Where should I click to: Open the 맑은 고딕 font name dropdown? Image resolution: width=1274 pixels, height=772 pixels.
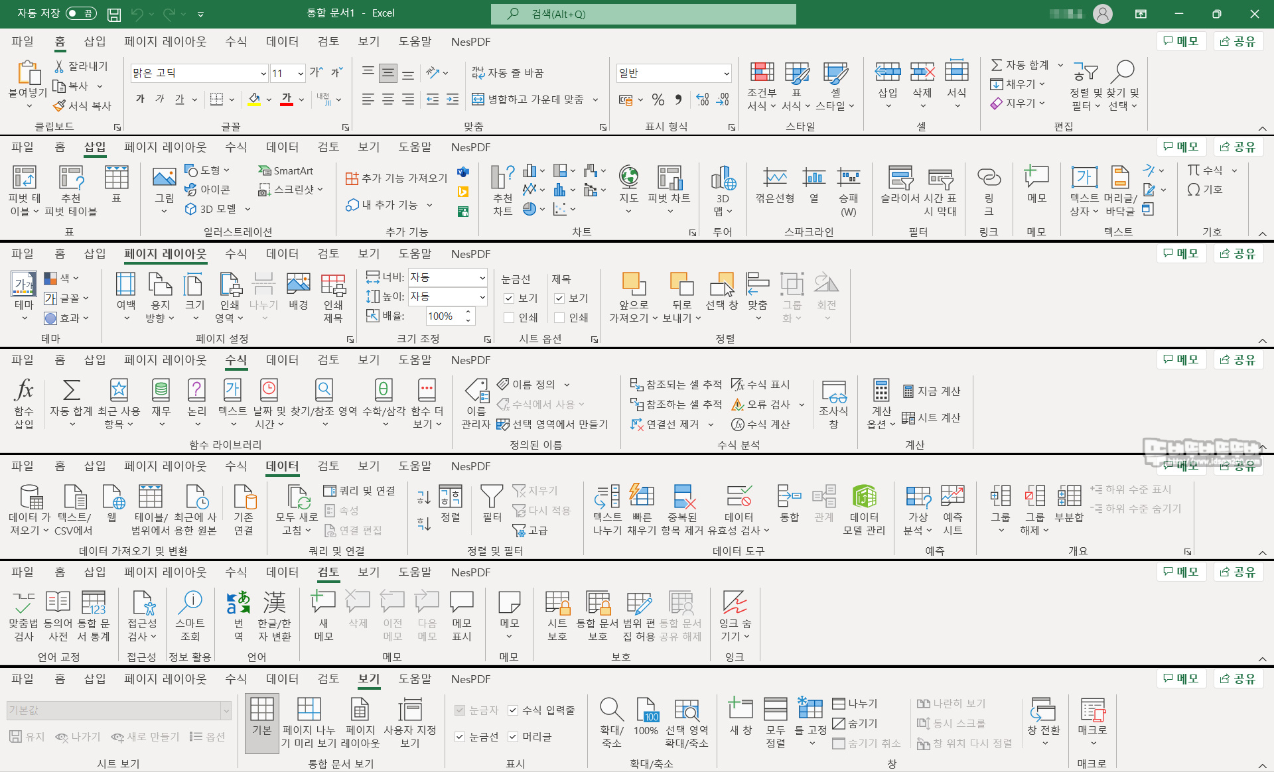pyautogui.click(x=263, y=73)
